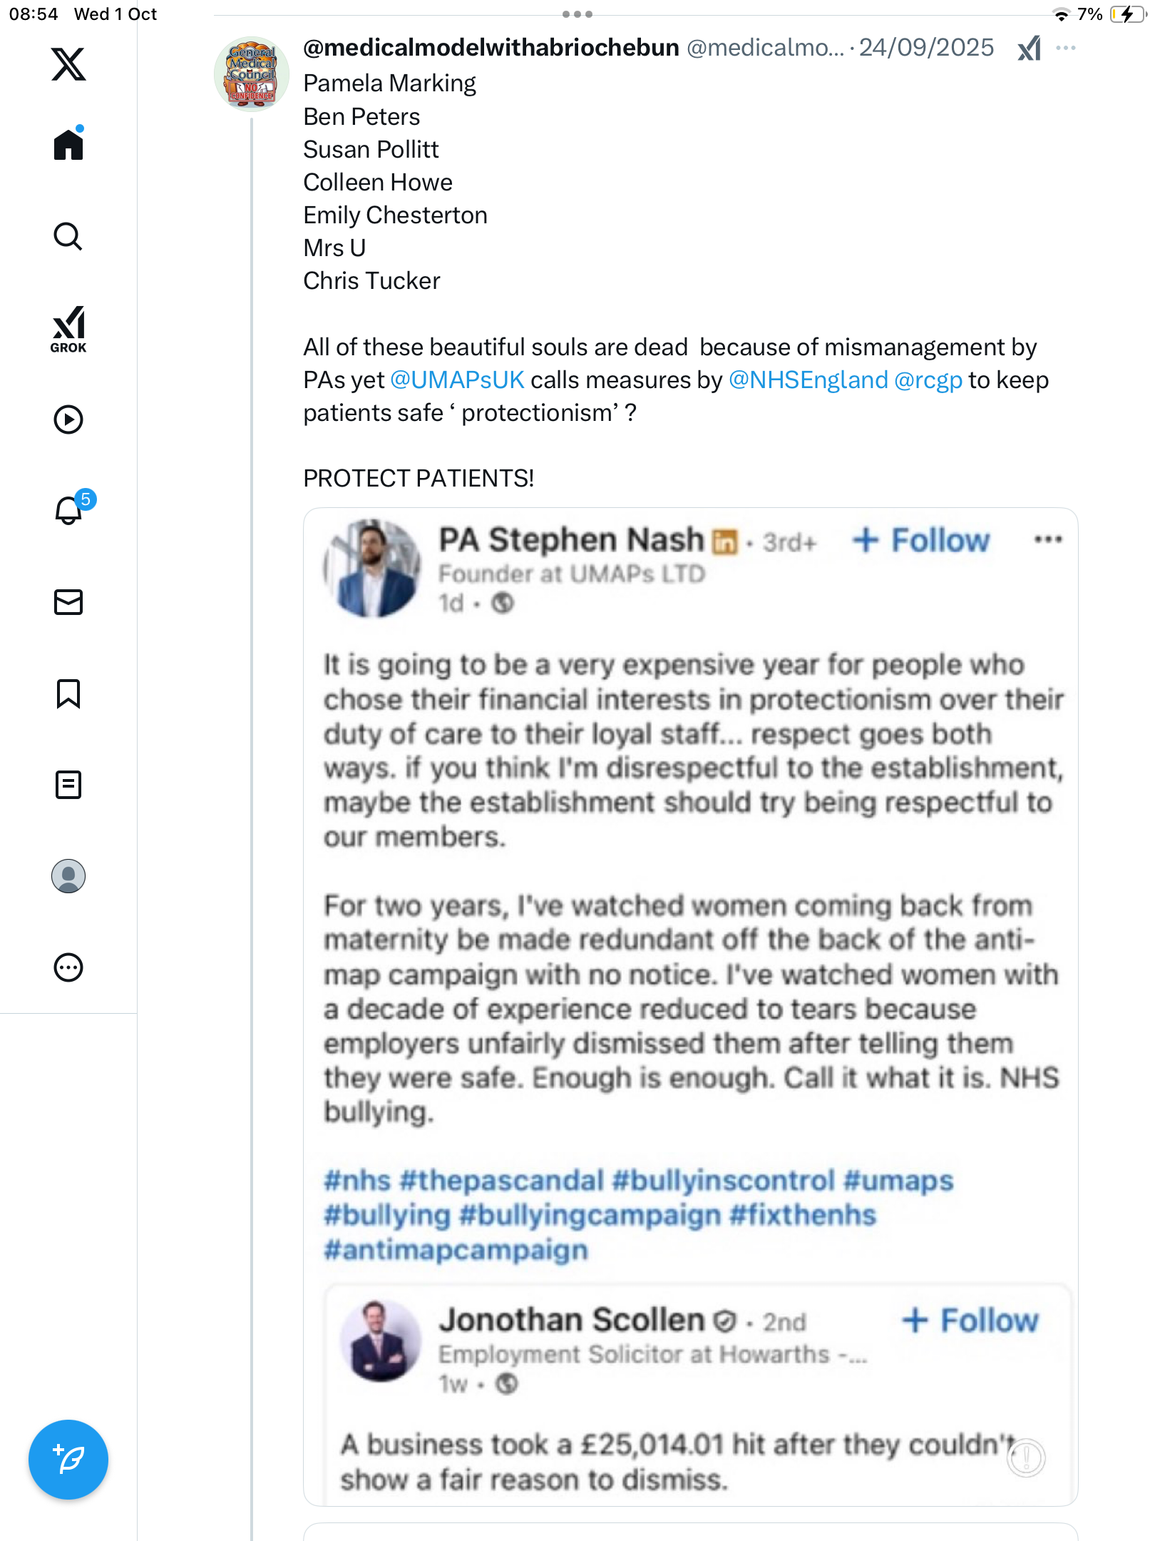The height and width of the screenshot is (1541, 1155).
Task: Tap the compose new post button
Action: pos(68,1460)
